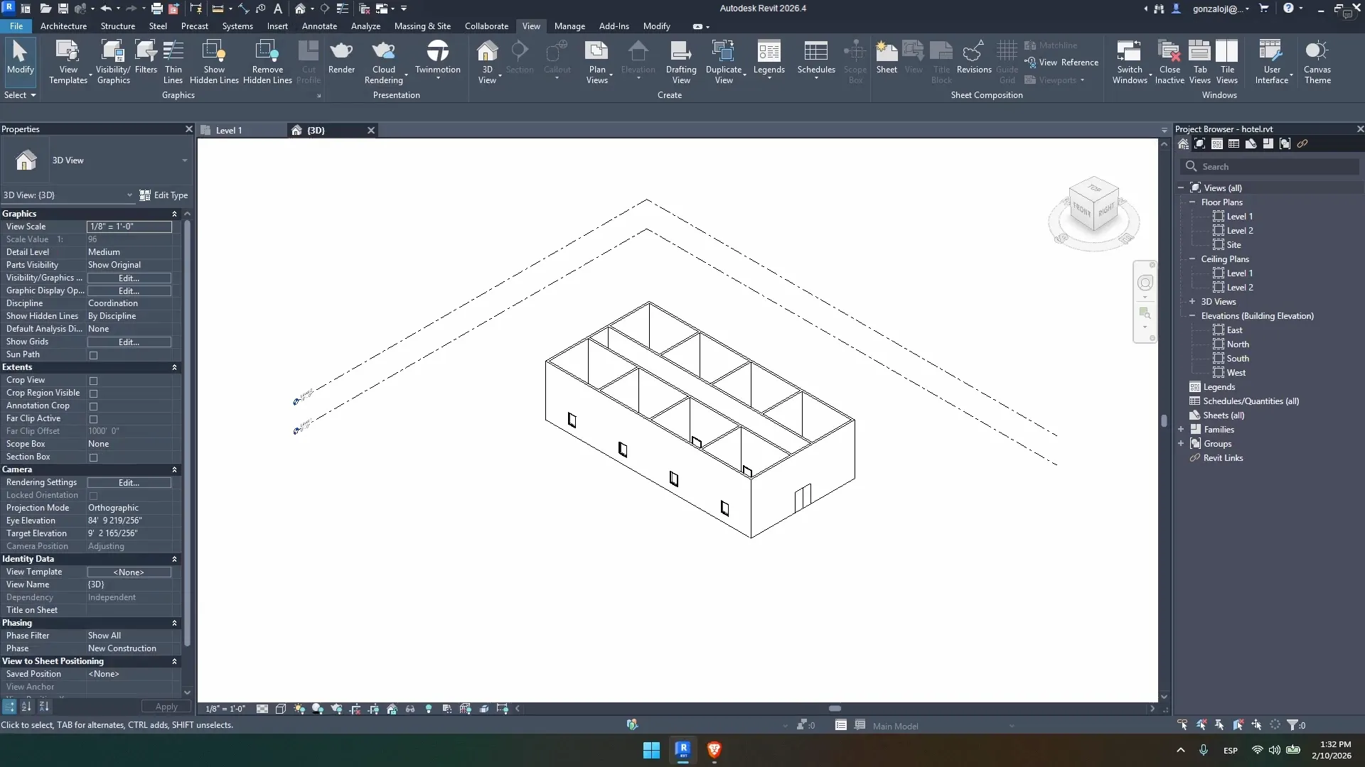
Task: Click Close Inactive views icon
Action: point(1169,62)
